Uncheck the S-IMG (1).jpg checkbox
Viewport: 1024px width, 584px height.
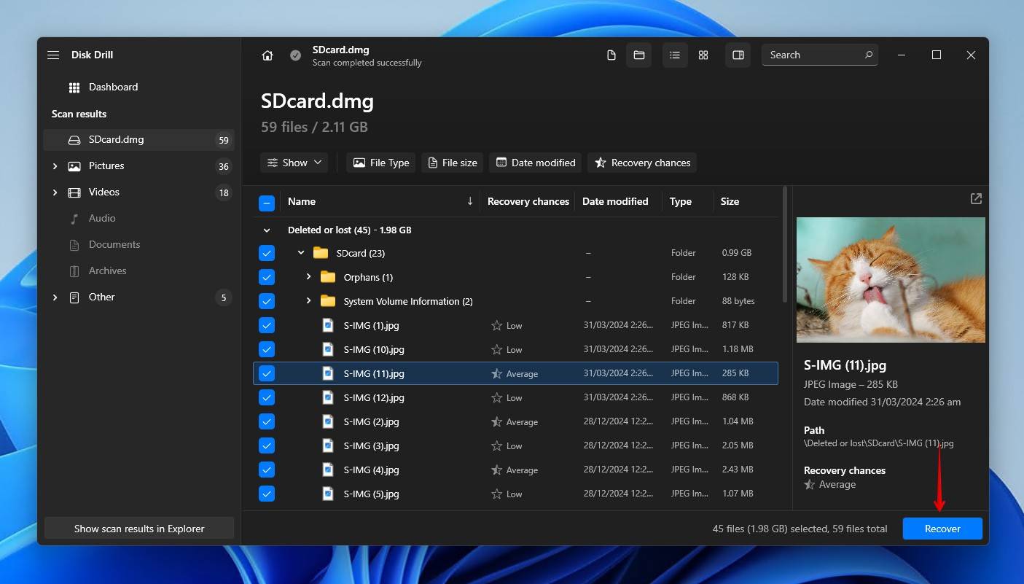[x=267, y=325]
